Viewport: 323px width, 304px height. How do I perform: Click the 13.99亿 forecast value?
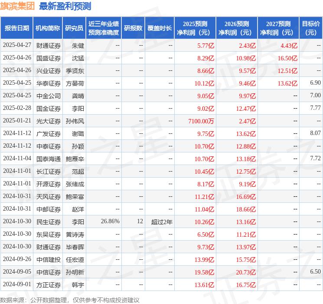click(204, 260)
